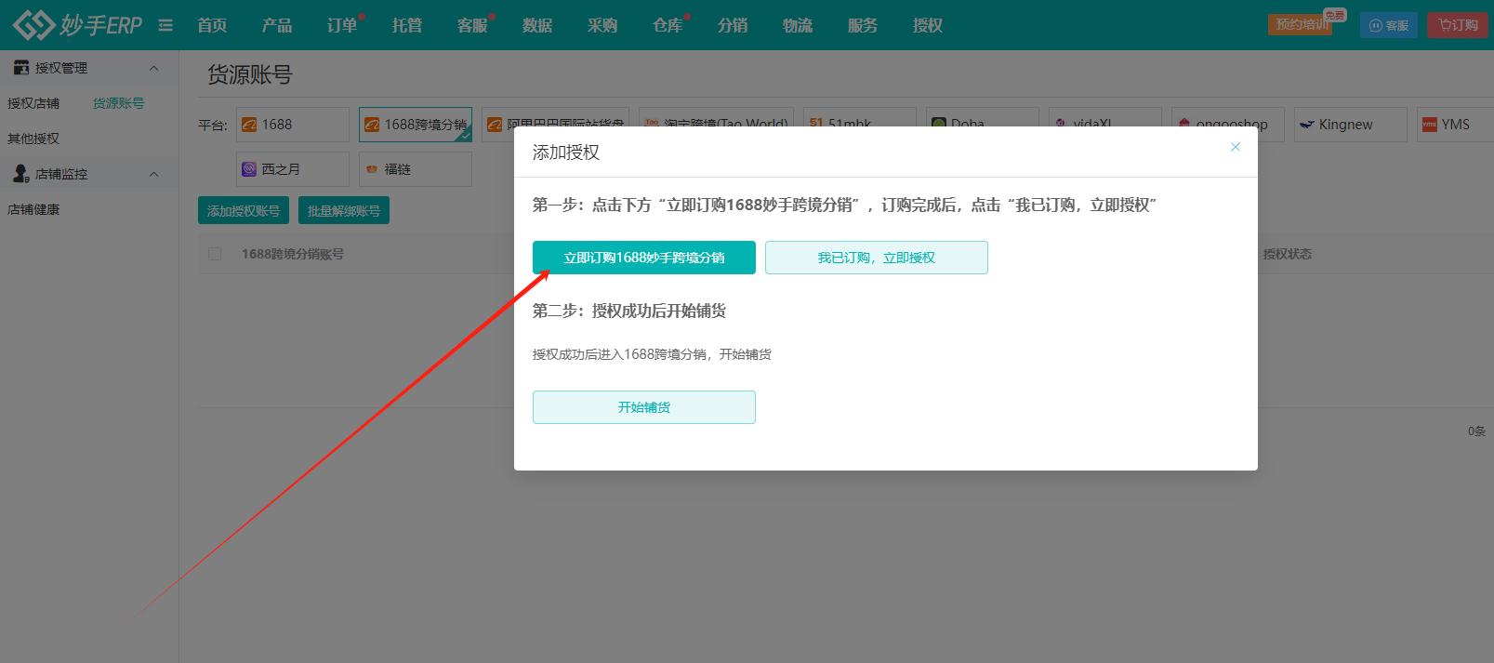
Task: Collapse the 授权管理 sidebar section
Action: tap(154, 68)
